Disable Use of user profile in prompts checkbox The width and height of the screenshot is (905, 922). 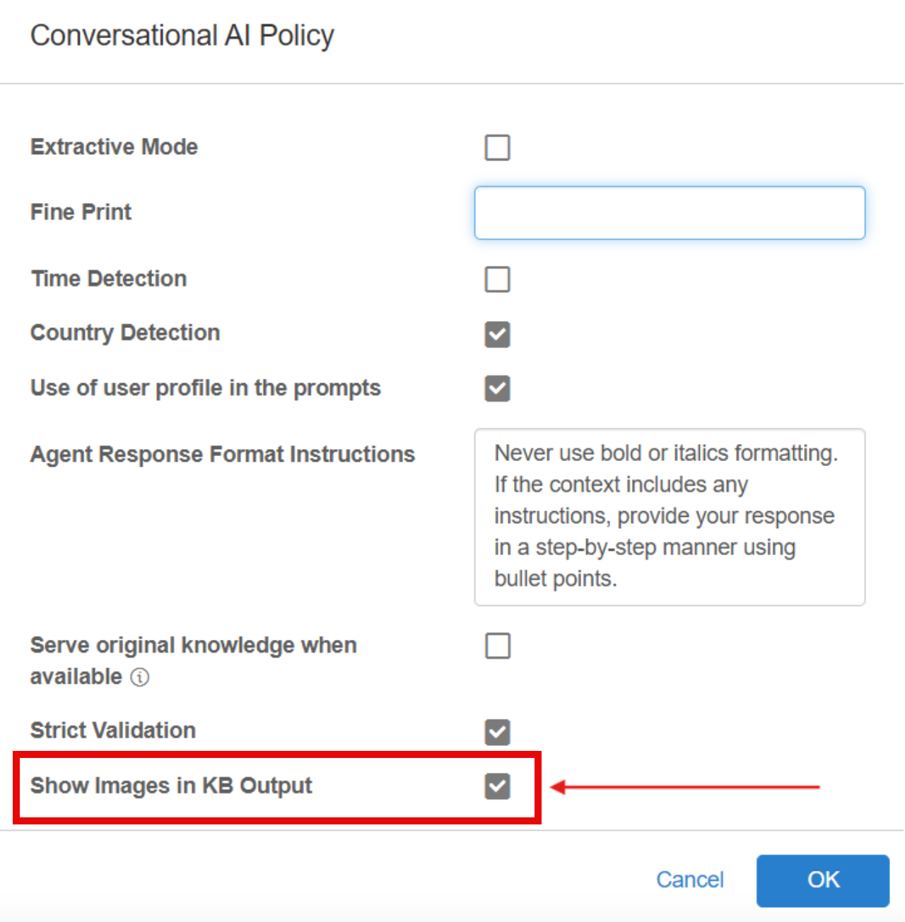click(x=498, y=388)
